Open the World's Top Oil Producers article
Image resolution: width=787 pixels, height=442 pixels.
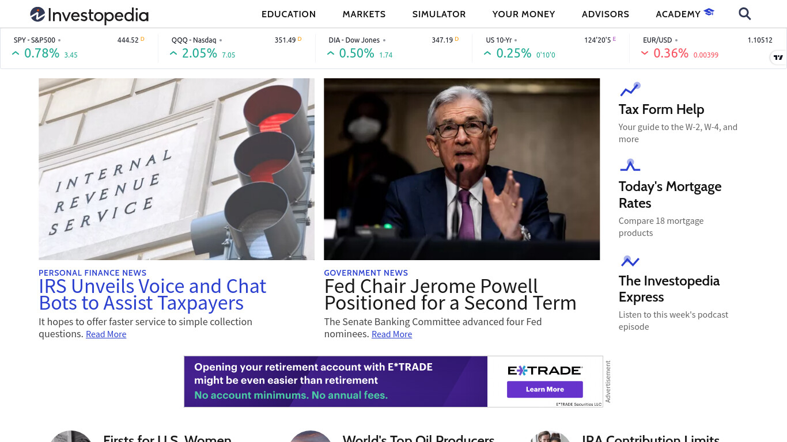[x=419, y=439]
